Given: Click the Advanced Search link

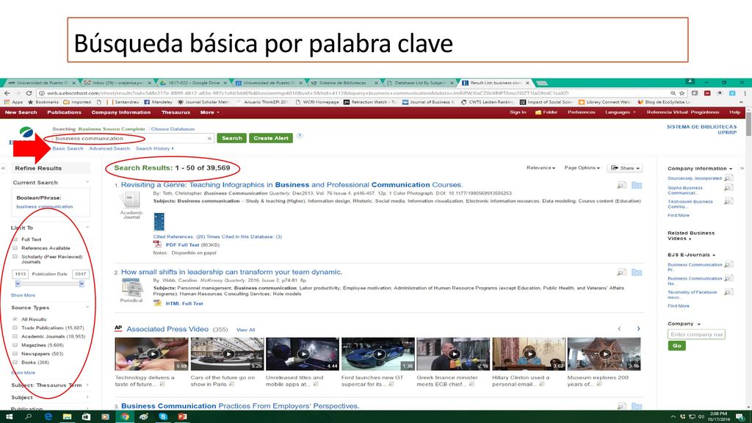Looking at the screenshot, I should point(109,148).
